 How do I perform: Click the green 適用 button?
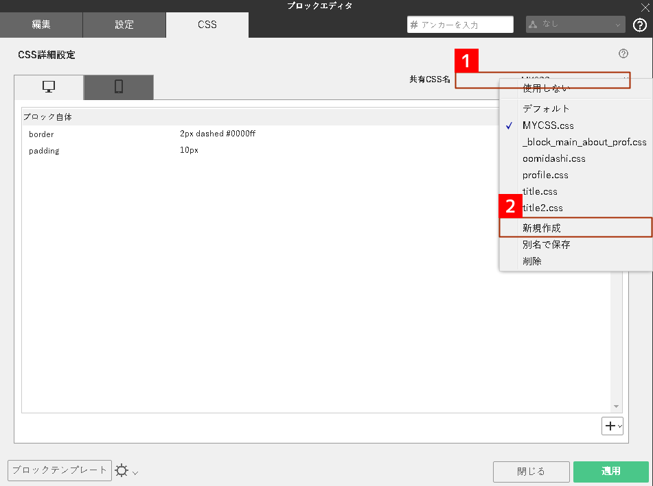(611, 472)
